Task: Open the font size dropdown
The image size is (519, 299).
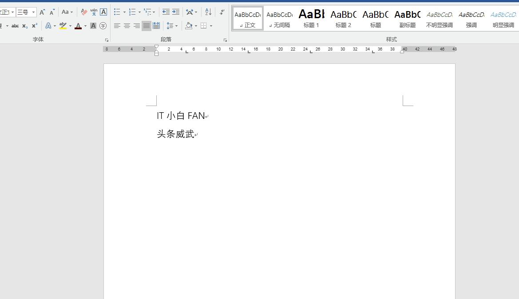Action: tap(33, 12)
